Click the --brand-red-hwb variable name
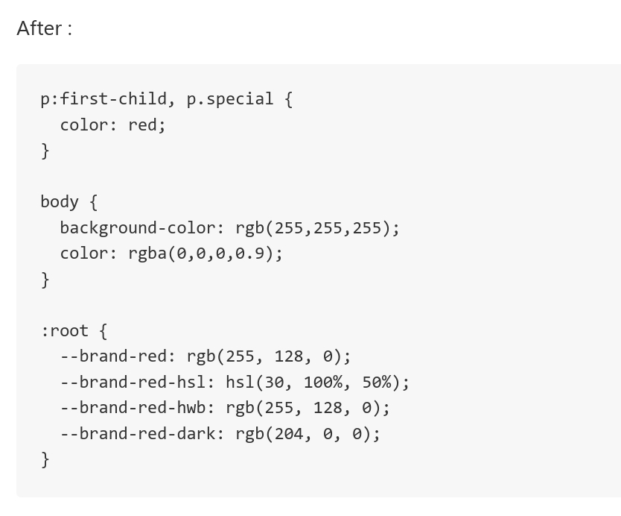The height and width of the screenshot is (516, 621). tap(133, 408)
